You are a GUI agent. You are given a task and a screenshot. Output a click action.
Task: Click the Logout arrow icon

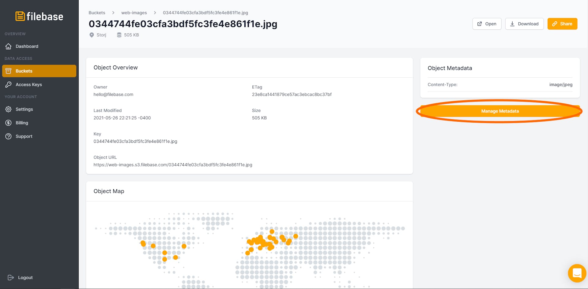point(11,278)
